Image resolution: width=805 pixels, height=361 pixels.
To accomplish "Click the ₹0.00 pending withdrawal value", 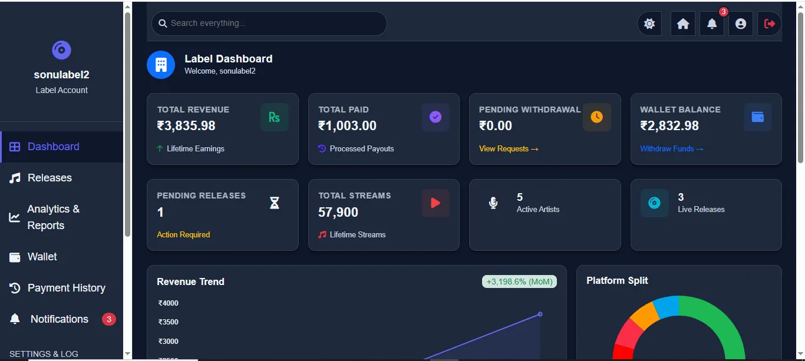I will 496,125.
